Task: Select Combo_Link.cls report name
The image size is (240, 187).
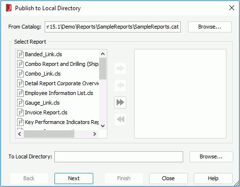Action: point(43,74)
